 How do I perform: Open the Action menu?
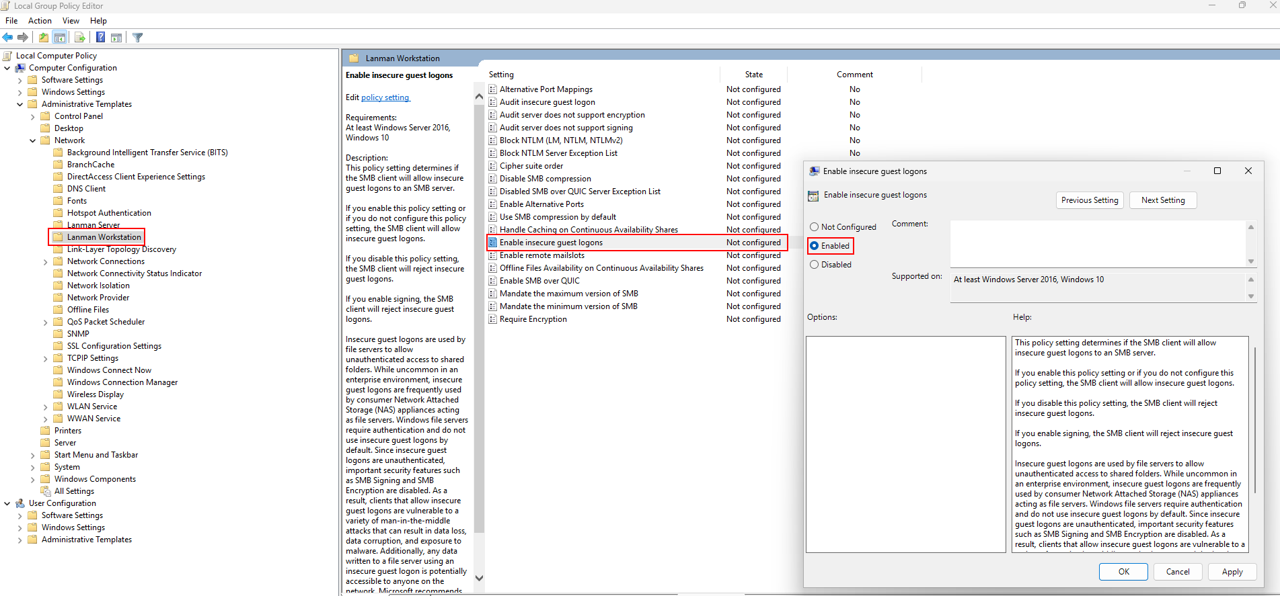pos(40,21)
